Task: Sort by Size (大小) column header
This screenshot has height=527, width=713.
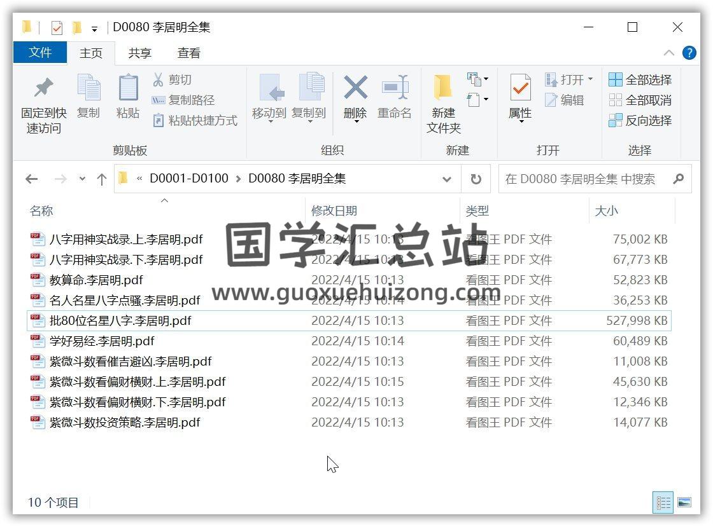Action: (606, 211)
